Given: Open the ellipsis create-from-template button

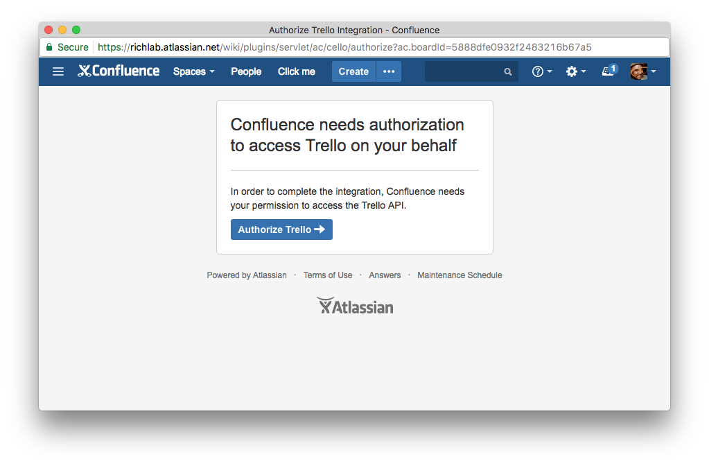Looking at the screenshot, I should point(389,71).
